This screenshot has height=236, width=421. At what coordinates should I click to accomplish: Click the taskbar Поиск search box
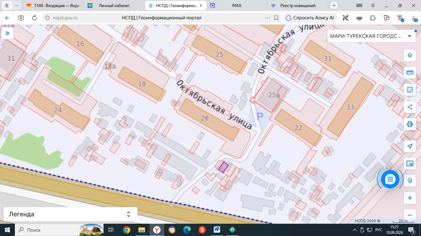[59, 230]
